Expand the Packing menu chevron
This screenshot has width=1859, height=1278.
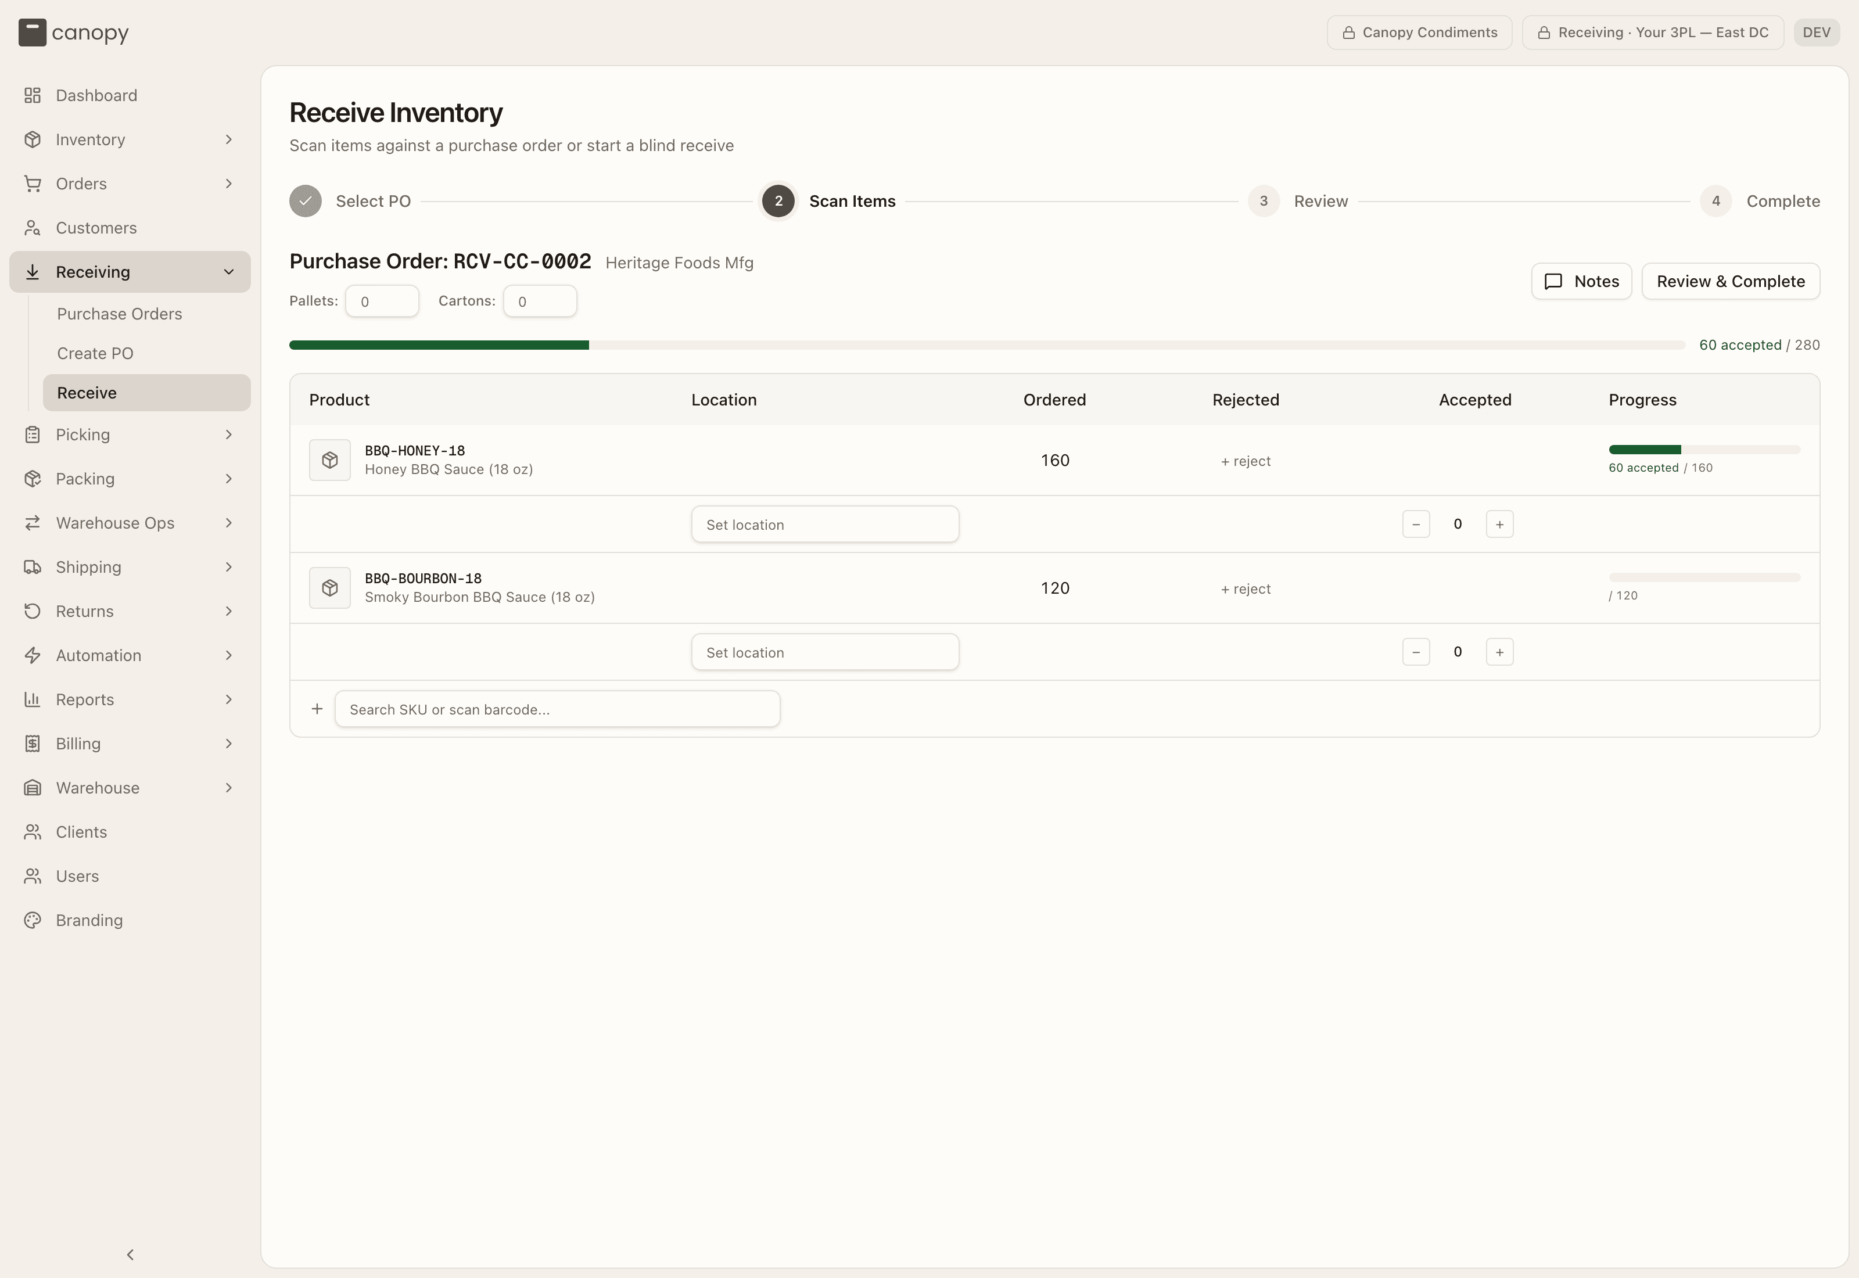(229, 479)
